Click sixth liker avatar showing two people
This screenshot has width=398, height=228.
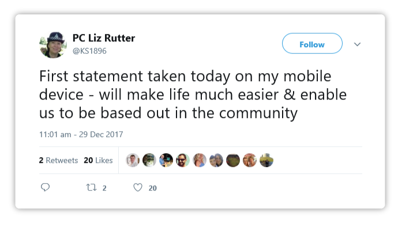pos(216,160)
